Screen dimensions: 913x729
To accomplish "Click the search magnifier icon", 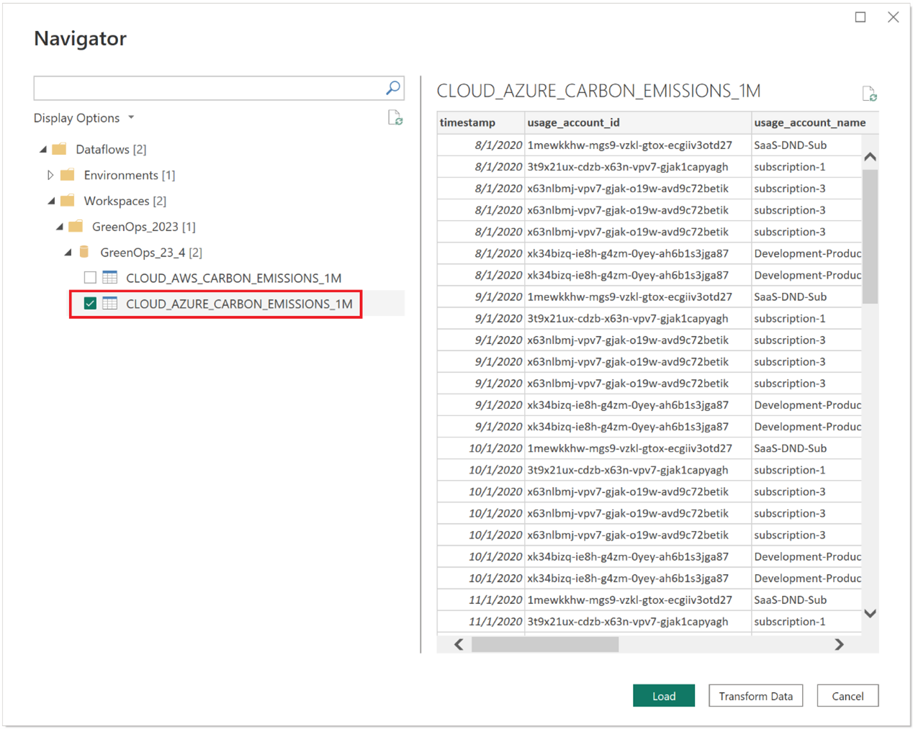I will pos(392,88).
